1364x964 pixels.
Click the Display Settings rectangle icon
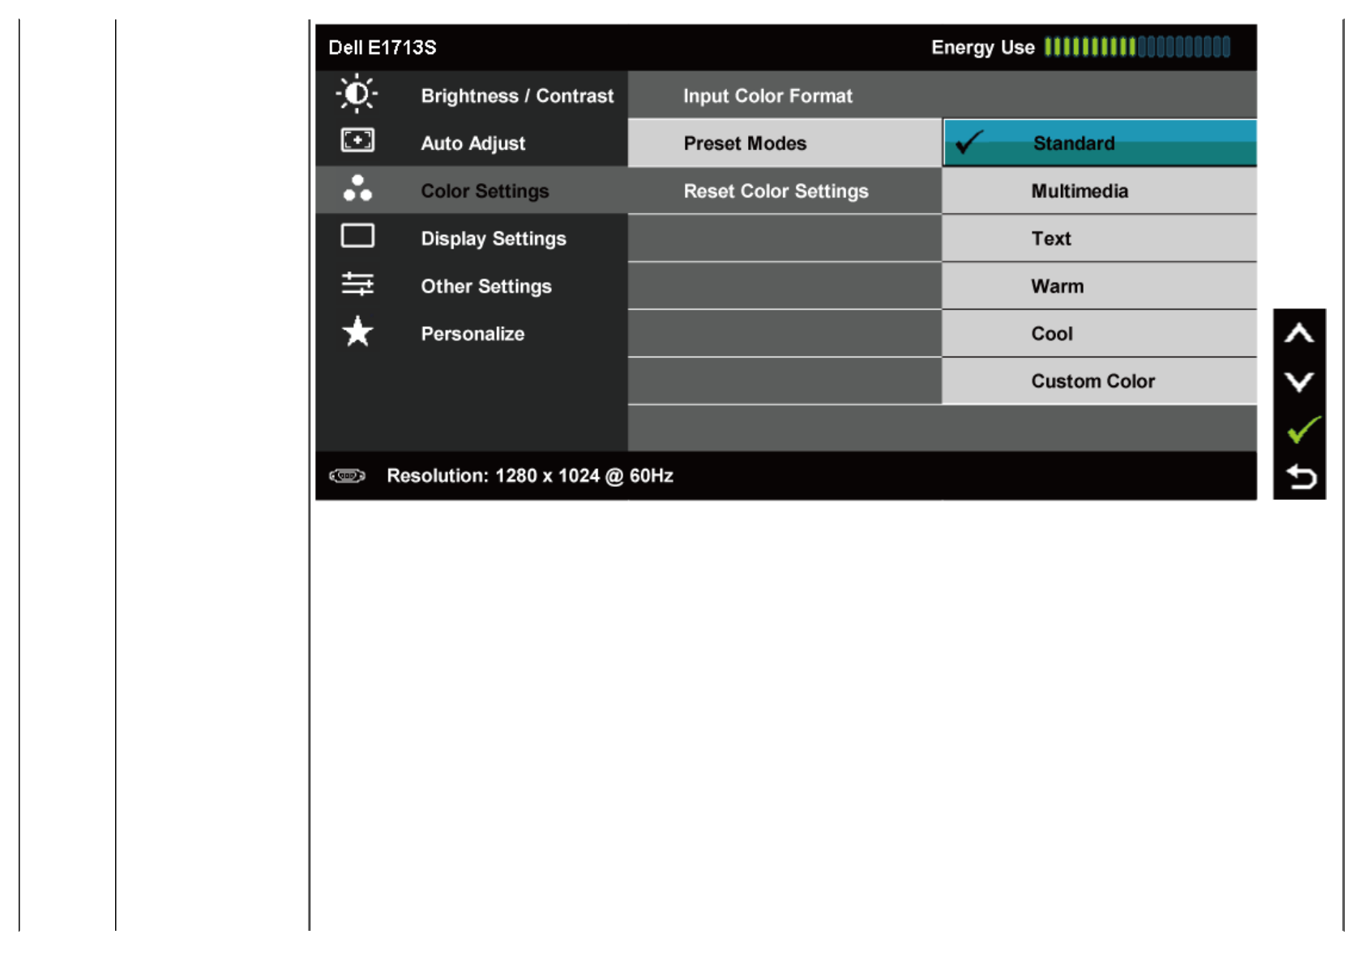click(357, 236)
